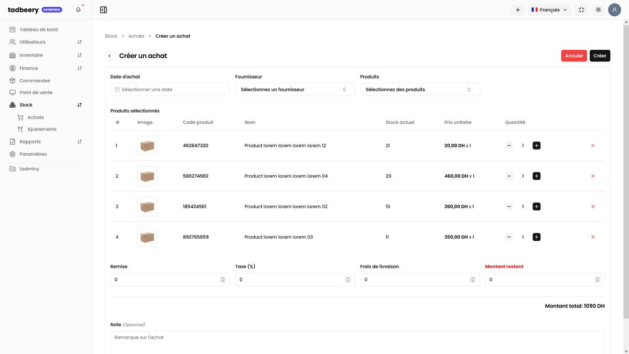The height and width of the screenshot is (354, 629).
Task: Open the user avatar menu
Action: point(614,9)
